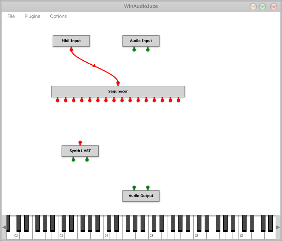The width and height of the screenshot is (282, 241).
Task: Click the Audio Input left green pin
Action: coord(134,49)
